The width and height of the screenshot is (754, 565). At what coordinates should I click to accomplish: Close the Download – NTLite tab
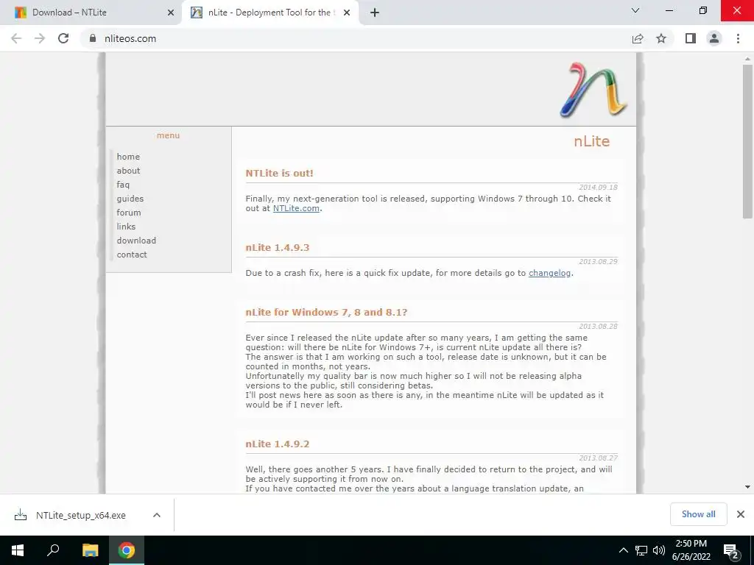pyautogui.click(x=171, y=13)
